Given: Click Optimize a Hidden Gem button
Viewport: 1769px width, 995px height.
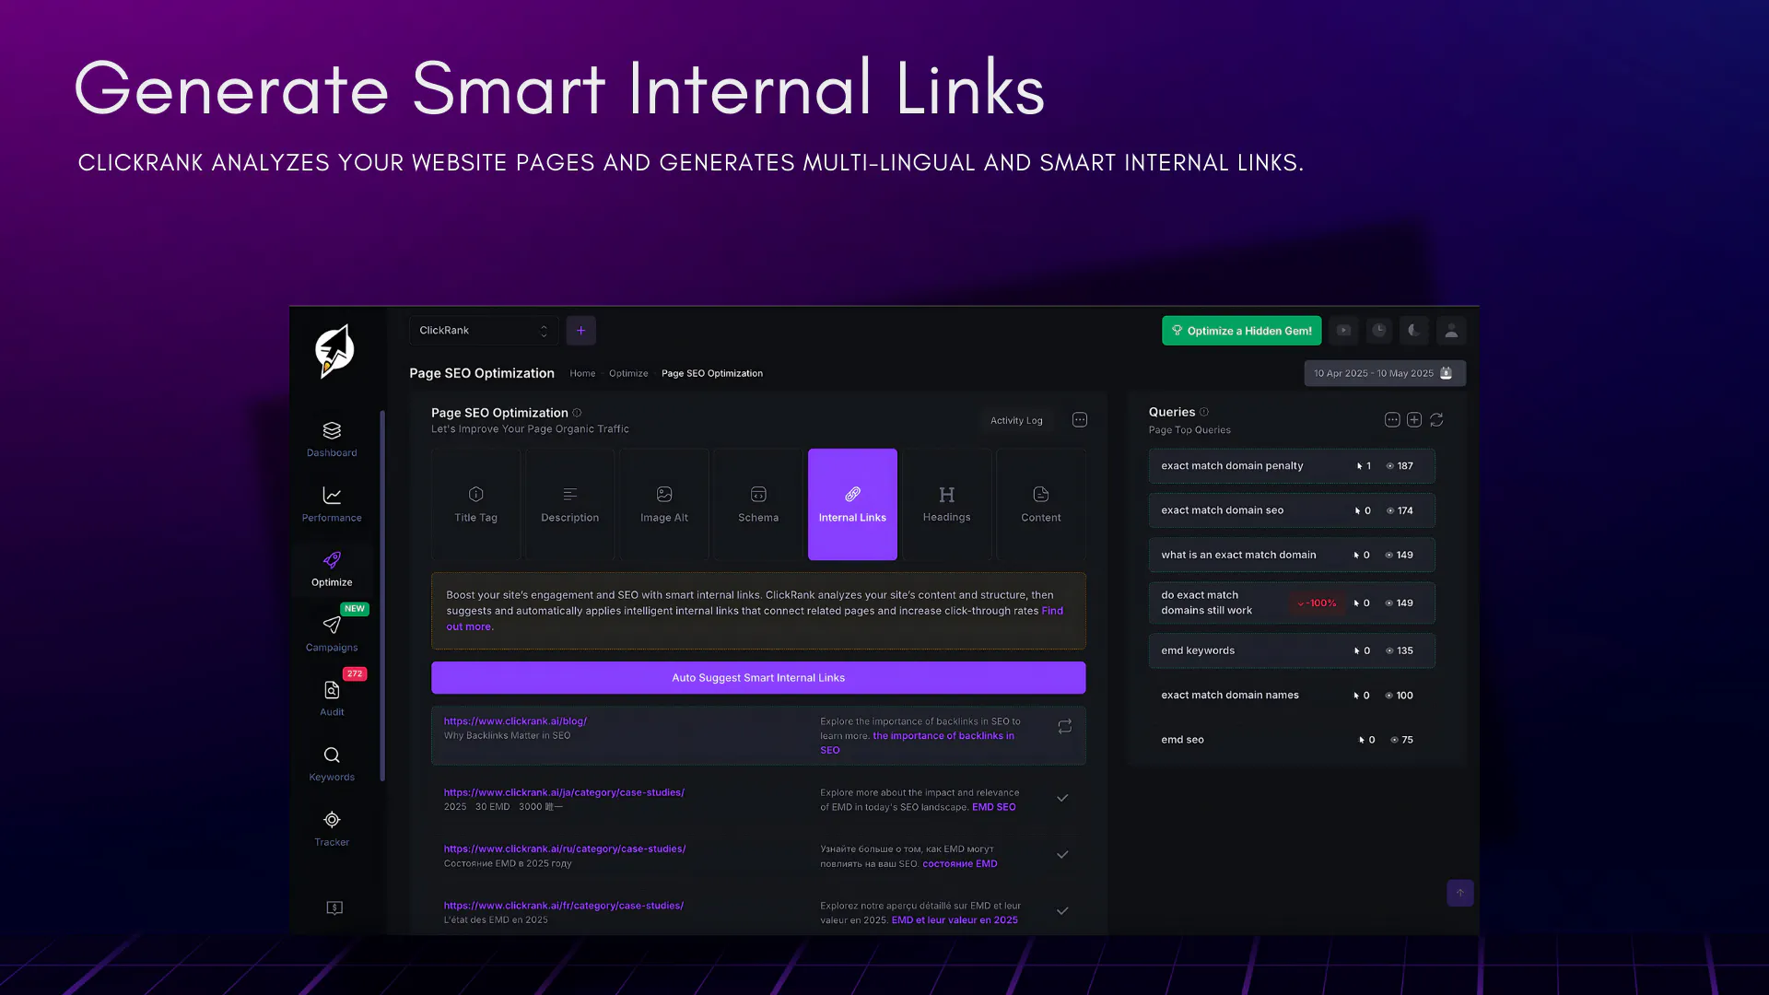Looking at the screenshot, I should point(1242,331).
